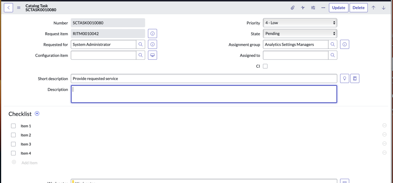This screenshot has height=183, width=393.
Task: Click the Delete button
Action: (x=358, y=8)
